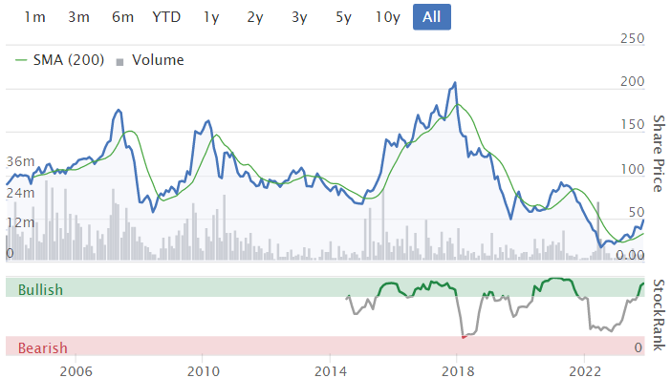Select the 3y time range

coord(299,17)
